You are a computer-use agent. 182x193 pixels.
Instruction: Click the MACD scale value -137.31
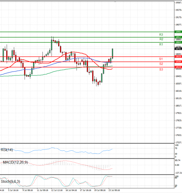(x=178, y=173)
